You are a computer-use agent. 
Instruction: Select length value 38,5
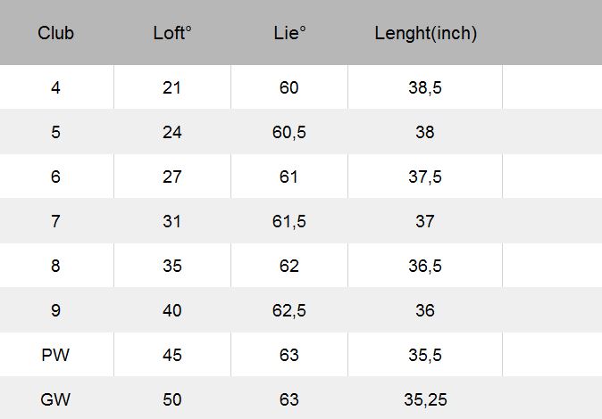coord(425,88)
